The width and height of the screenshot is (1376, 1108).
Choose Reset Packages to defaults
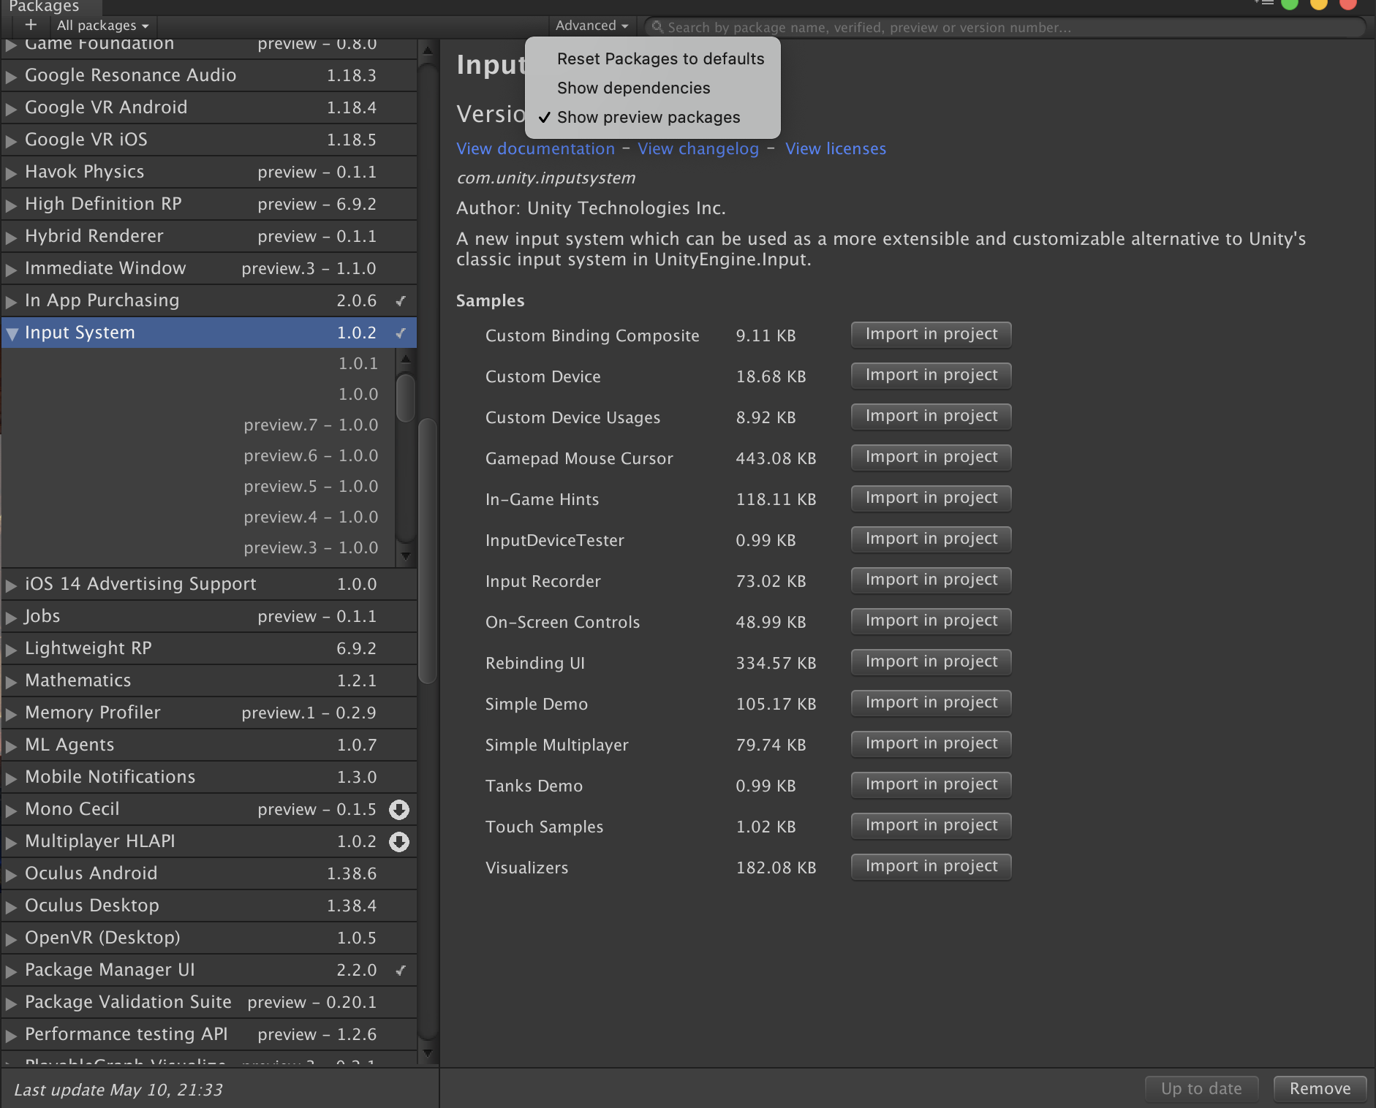pyautogui.click(x=660, y=58)
